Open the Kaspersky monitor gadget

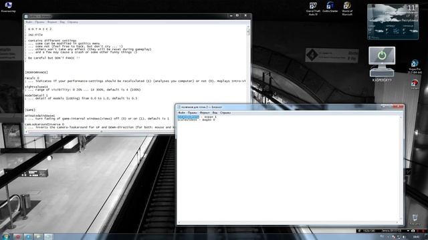click(382, 64)
